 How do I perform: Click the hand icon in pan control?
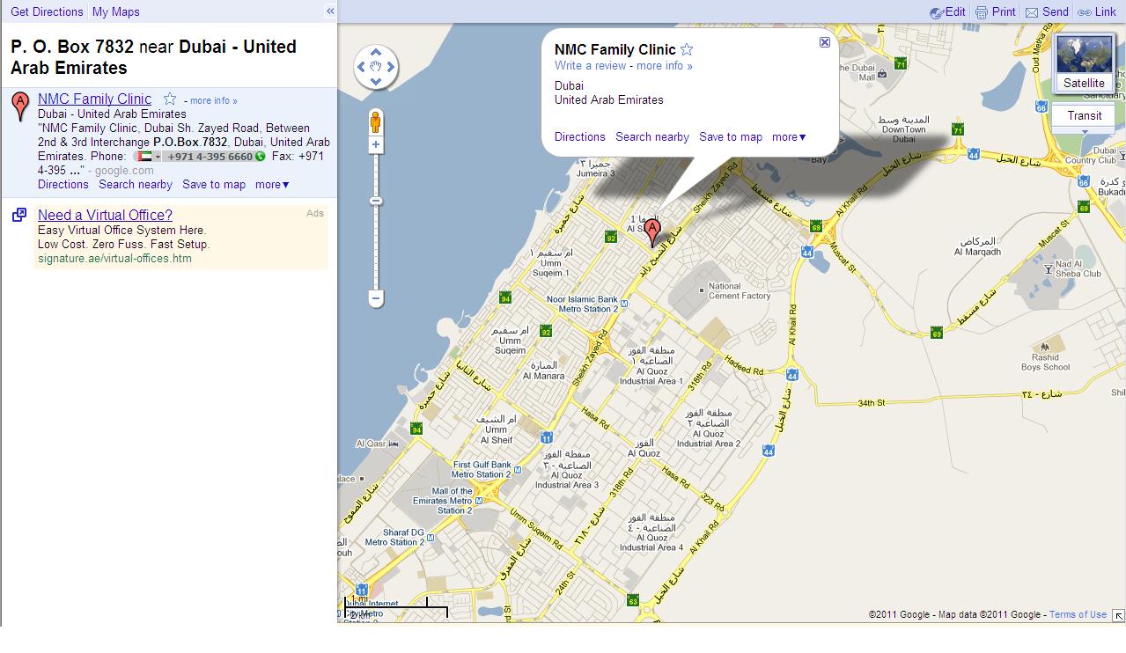[376, 67]
